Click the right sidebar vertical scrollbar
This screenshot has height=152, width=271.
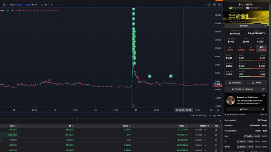click(270, 66)
